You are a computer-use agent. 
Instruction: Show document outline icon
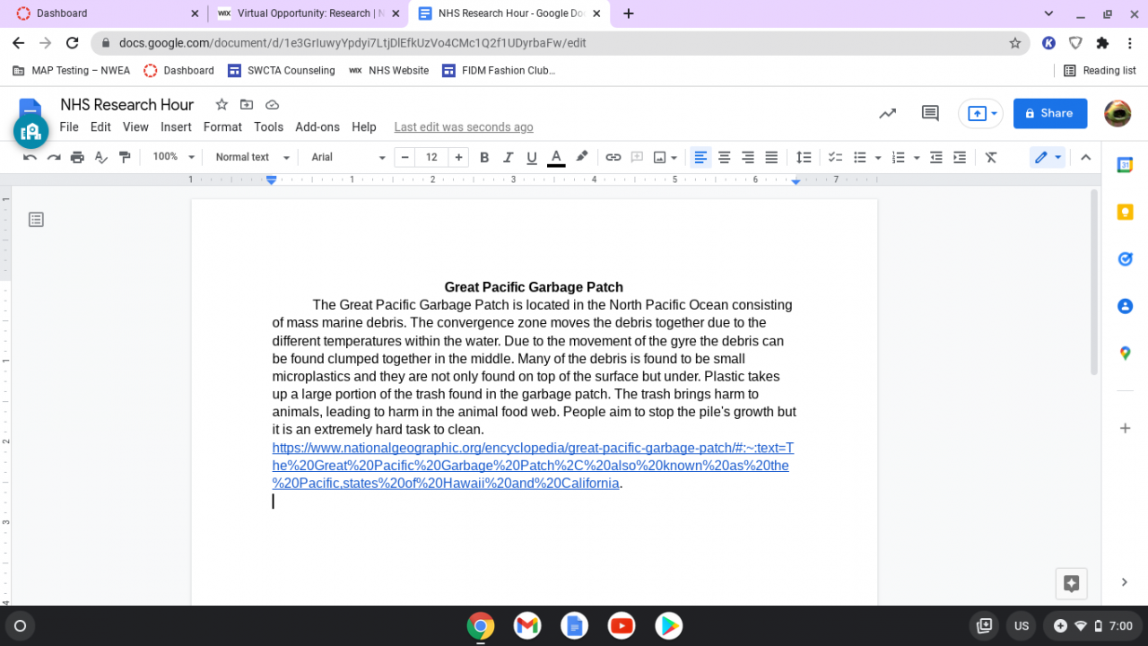coord(36,219)
